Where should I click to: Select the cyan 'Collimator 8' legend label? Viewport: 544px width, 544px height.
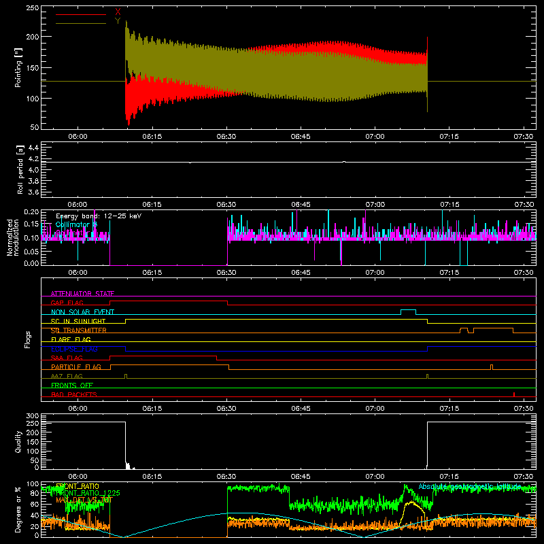coord(76,224)
